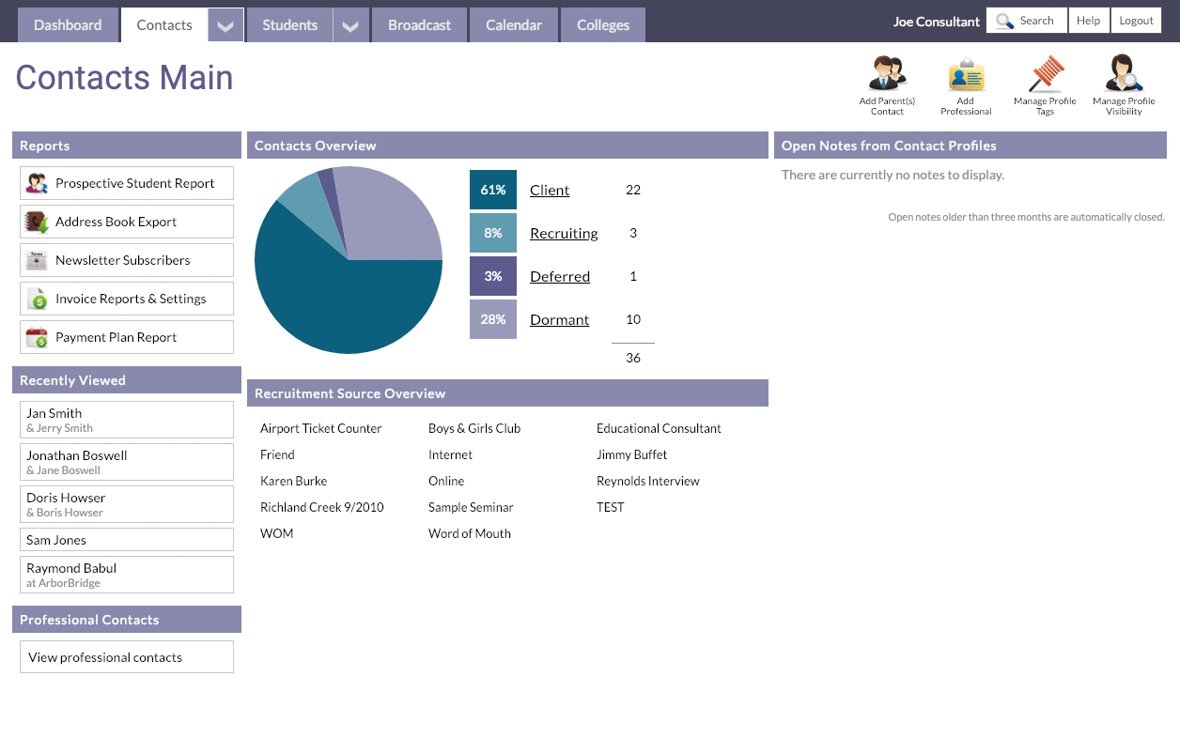
Task: Open Address Book Export
Action: pyautogui.click(x=127, y=222)
